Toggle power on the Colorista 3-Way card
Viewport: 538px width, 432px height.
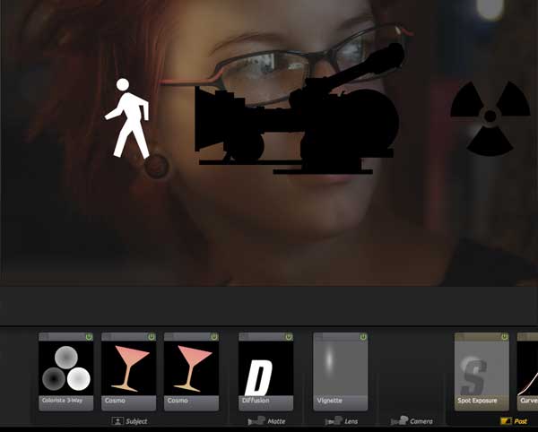click(x=89, y=337)
